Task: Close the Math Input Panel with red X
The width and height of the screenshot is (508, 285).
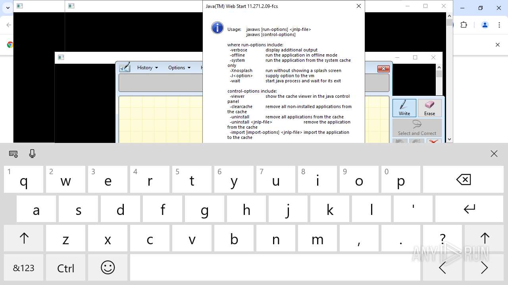Action: coord(383,69)
